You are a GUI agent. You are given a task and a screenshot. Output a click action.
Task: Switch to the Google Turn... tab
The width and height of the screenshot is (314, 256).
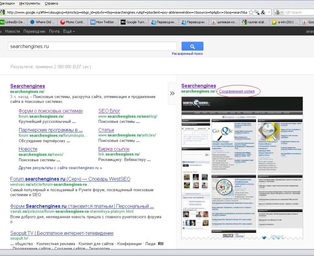pyautogui.click(x=134, y=22)
